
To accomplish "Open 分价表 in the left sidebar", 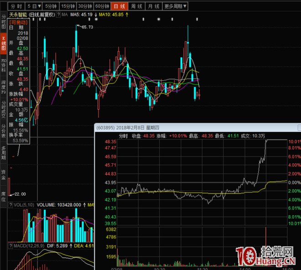I will [x=4, y=131].
